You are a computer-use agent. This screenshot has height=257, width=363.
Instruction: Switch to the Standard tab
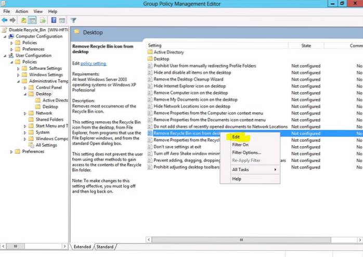coord(105,247)
